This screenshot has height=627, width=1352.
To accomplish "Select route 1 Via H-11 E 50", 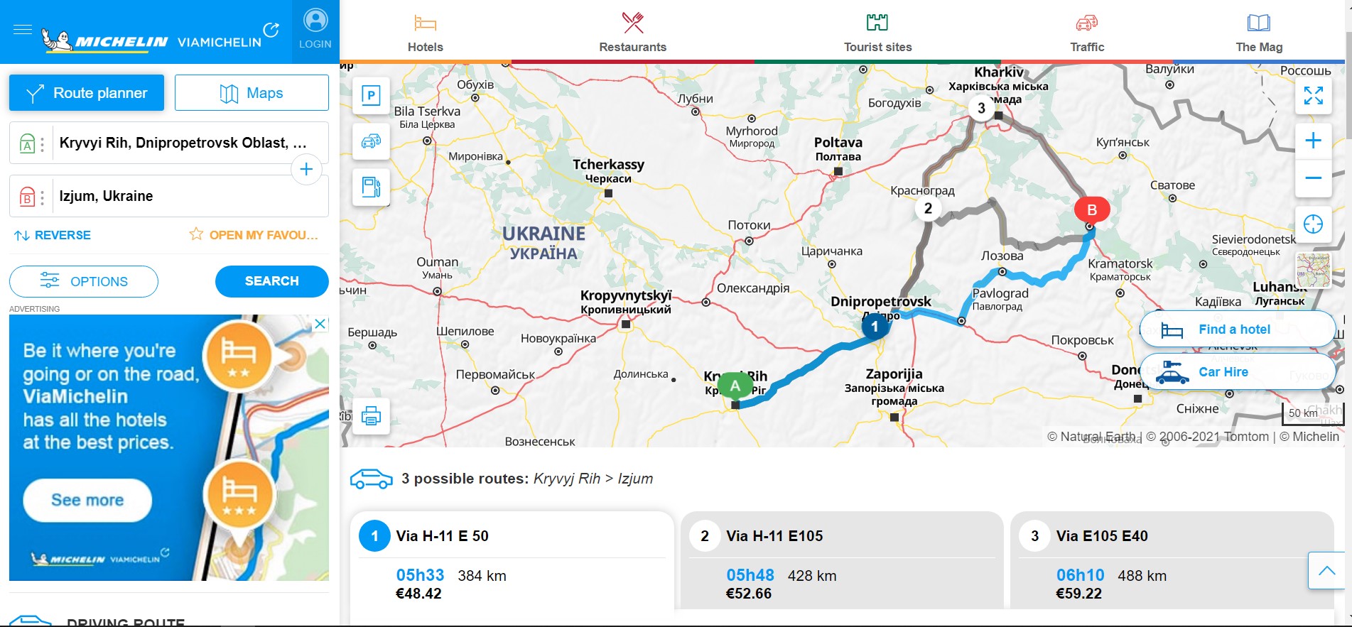I will point(512,560).
